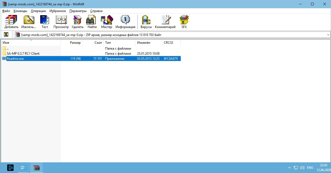Open the Избранное menu

tap(58, 11)
